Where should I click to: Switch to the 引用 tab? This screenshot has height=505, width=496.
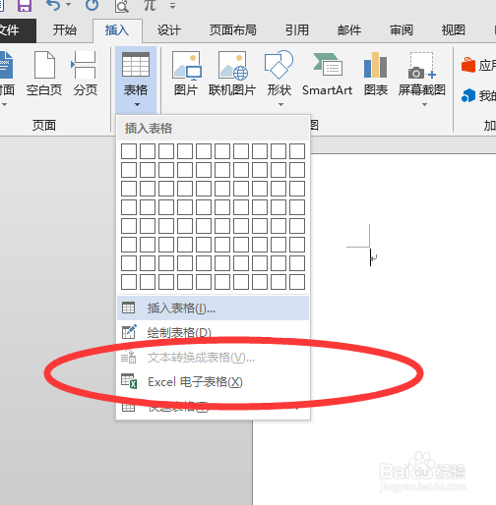(x=296, y=30)
